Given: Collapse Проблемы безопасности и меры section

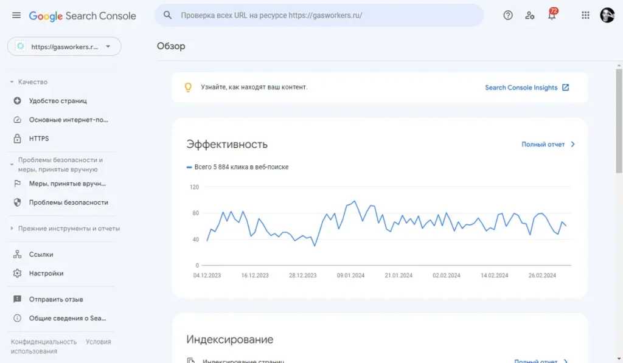Looking at the screenshot, I should point(12,165).
